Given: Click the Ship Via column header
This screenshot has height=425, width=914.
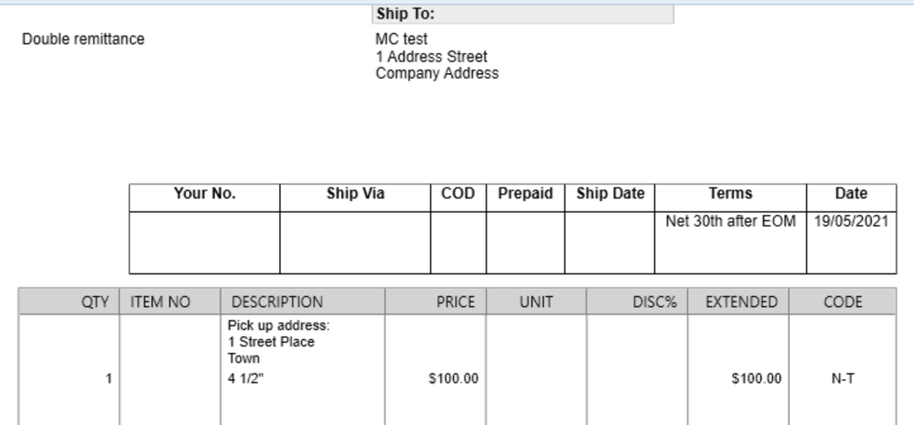Looking at the screenshot, I should click(x=355, y=194).
